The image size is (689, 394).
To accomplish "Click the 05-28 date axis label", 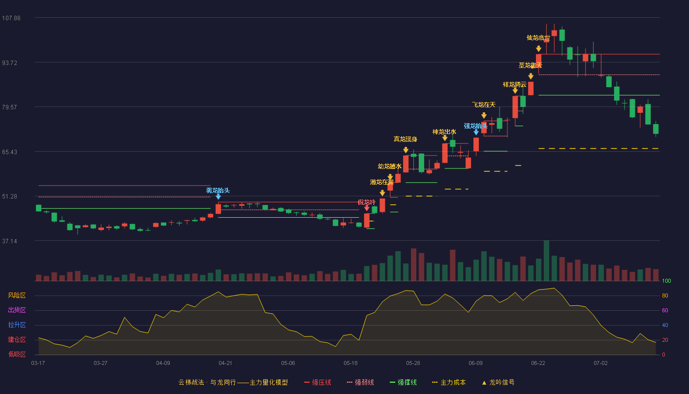I will 413,363.
